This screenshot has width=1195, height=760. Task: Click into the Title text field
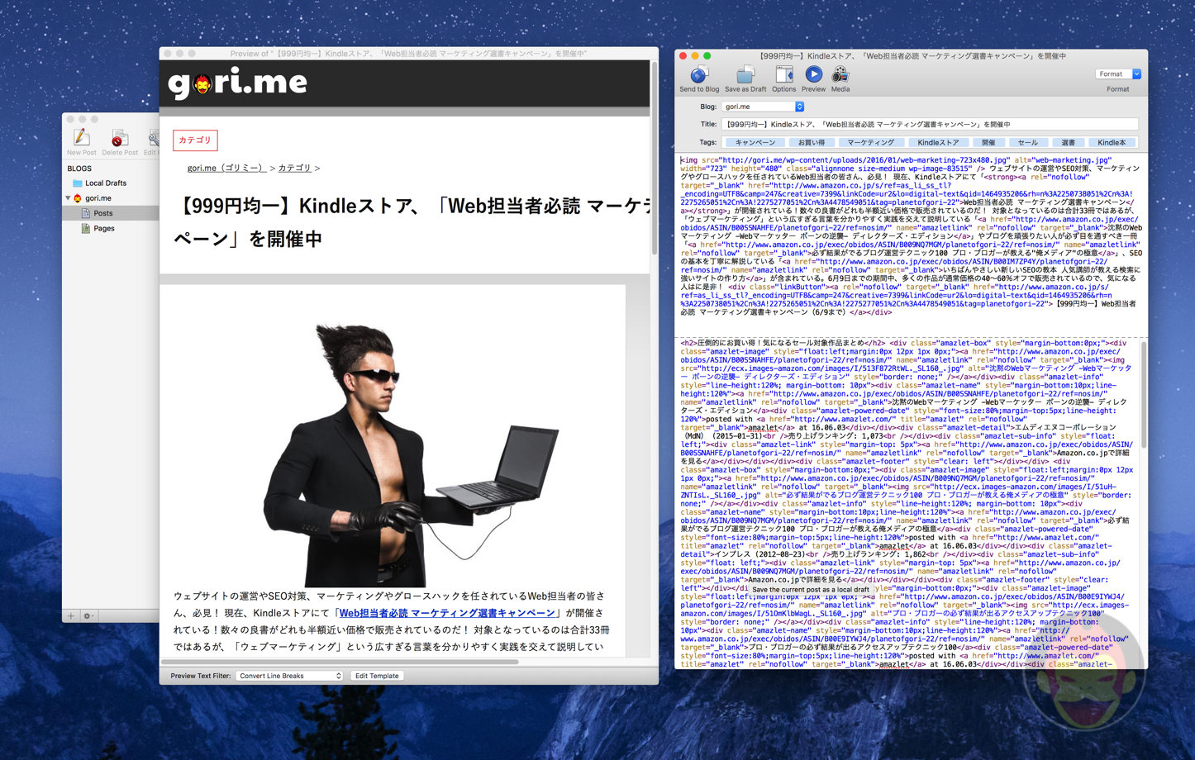pos(929,125)
